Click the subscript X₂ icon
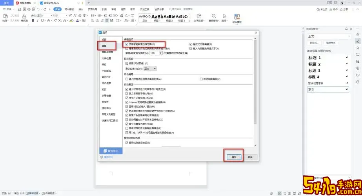Screen dimensions: 362x196 pos(60,20)
